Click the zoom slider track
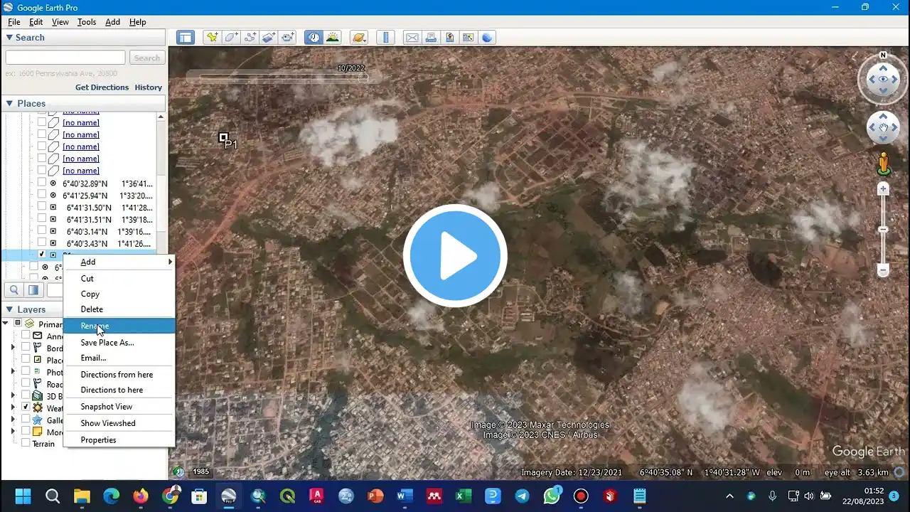910x512 pixels. pos(883,230)
